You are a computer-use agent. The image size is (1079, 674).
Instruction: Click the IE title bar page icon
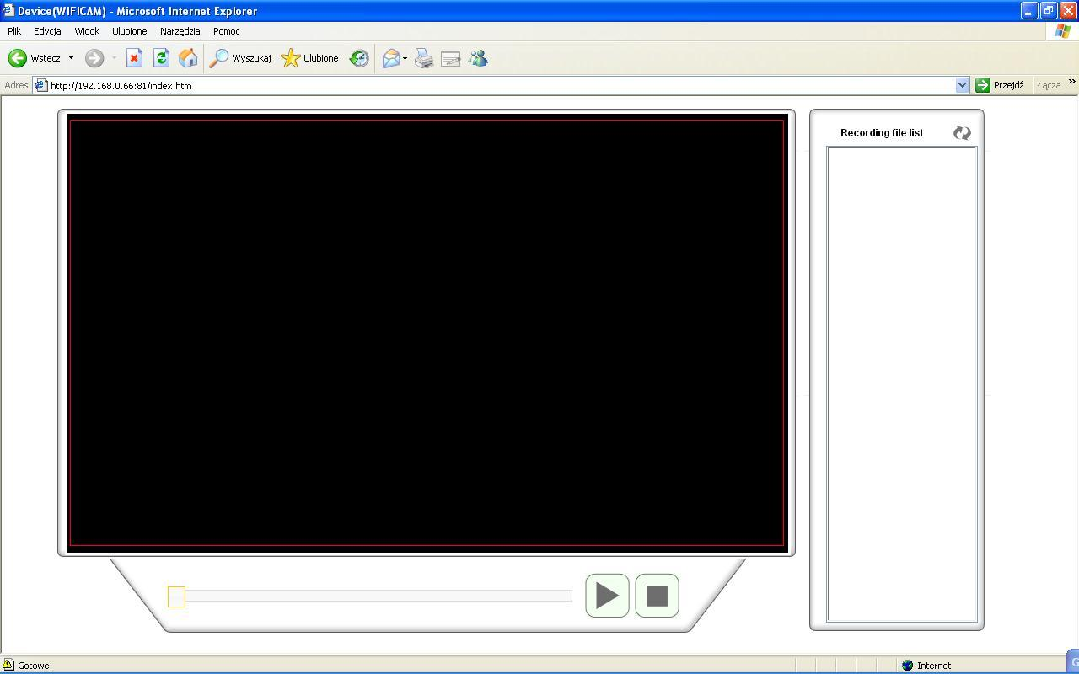pos(8,11)
